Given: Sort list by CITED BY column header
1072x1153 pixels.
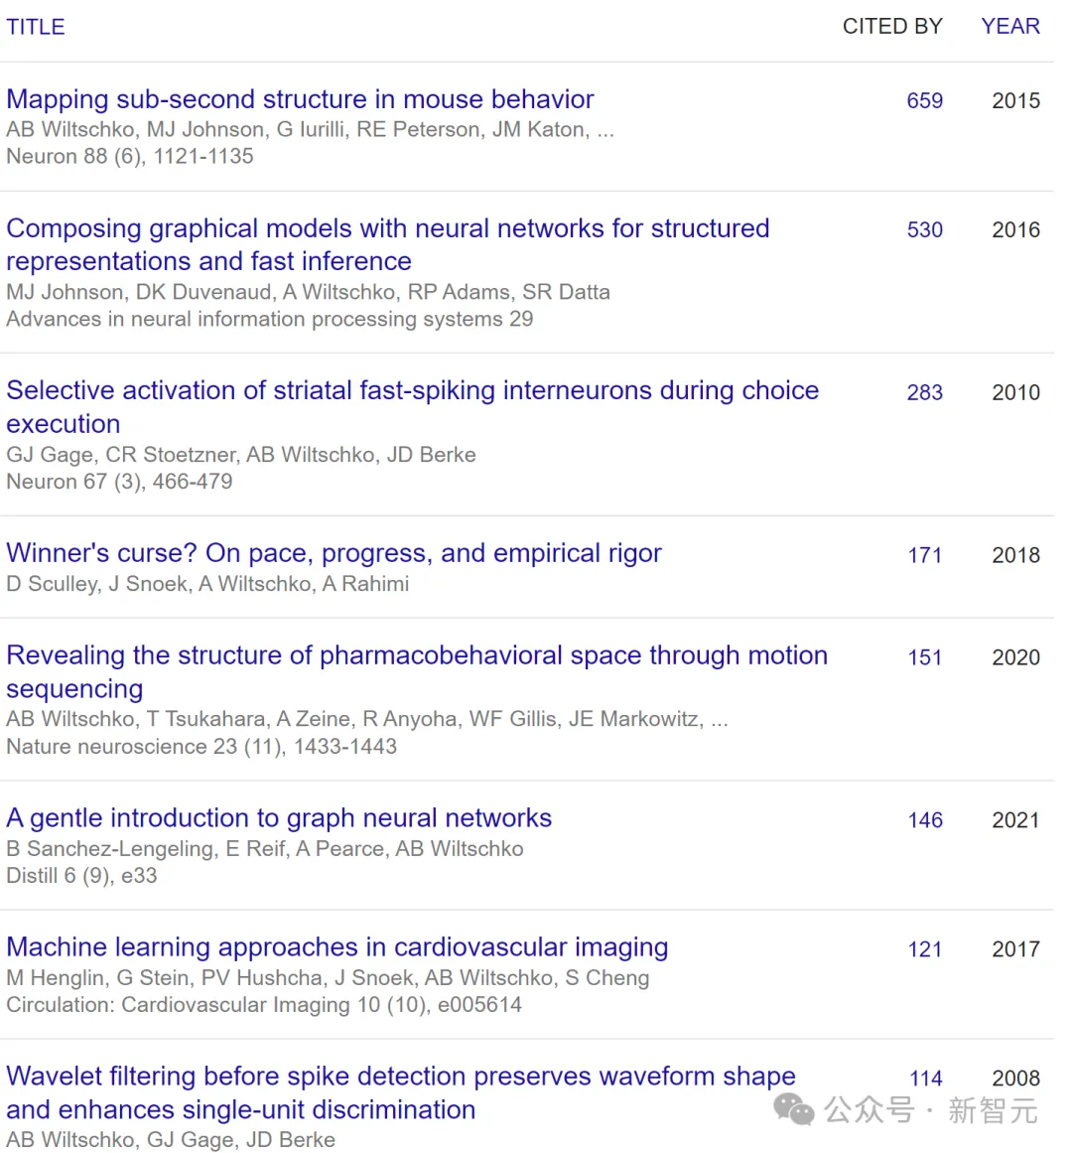Looking at the screenshot, I should (x=891, y=27).
